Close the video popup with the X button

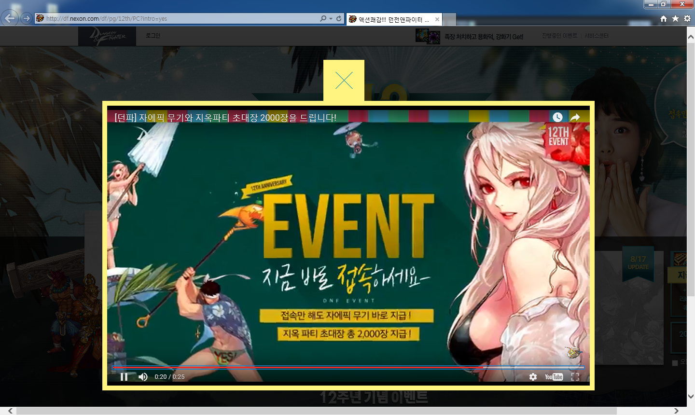(x=344, y=80)
